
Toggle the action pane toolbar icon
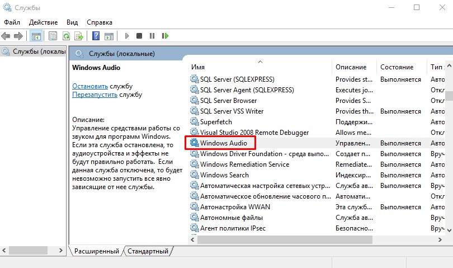click(x=109, y=36)
